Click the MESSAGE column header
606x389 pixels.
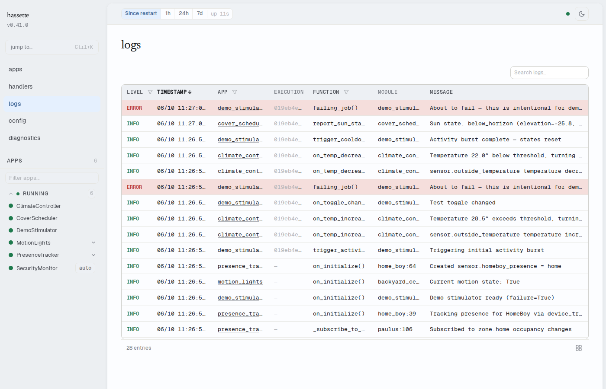[441, 92]
